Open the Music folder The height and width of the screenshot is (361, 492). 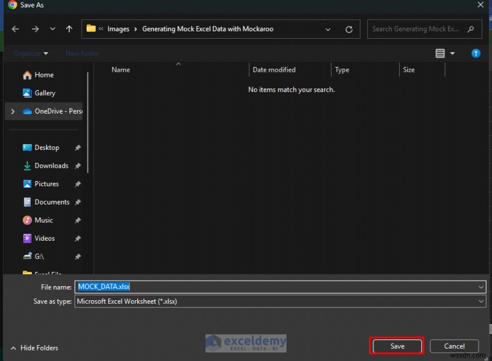coord(44,220)
